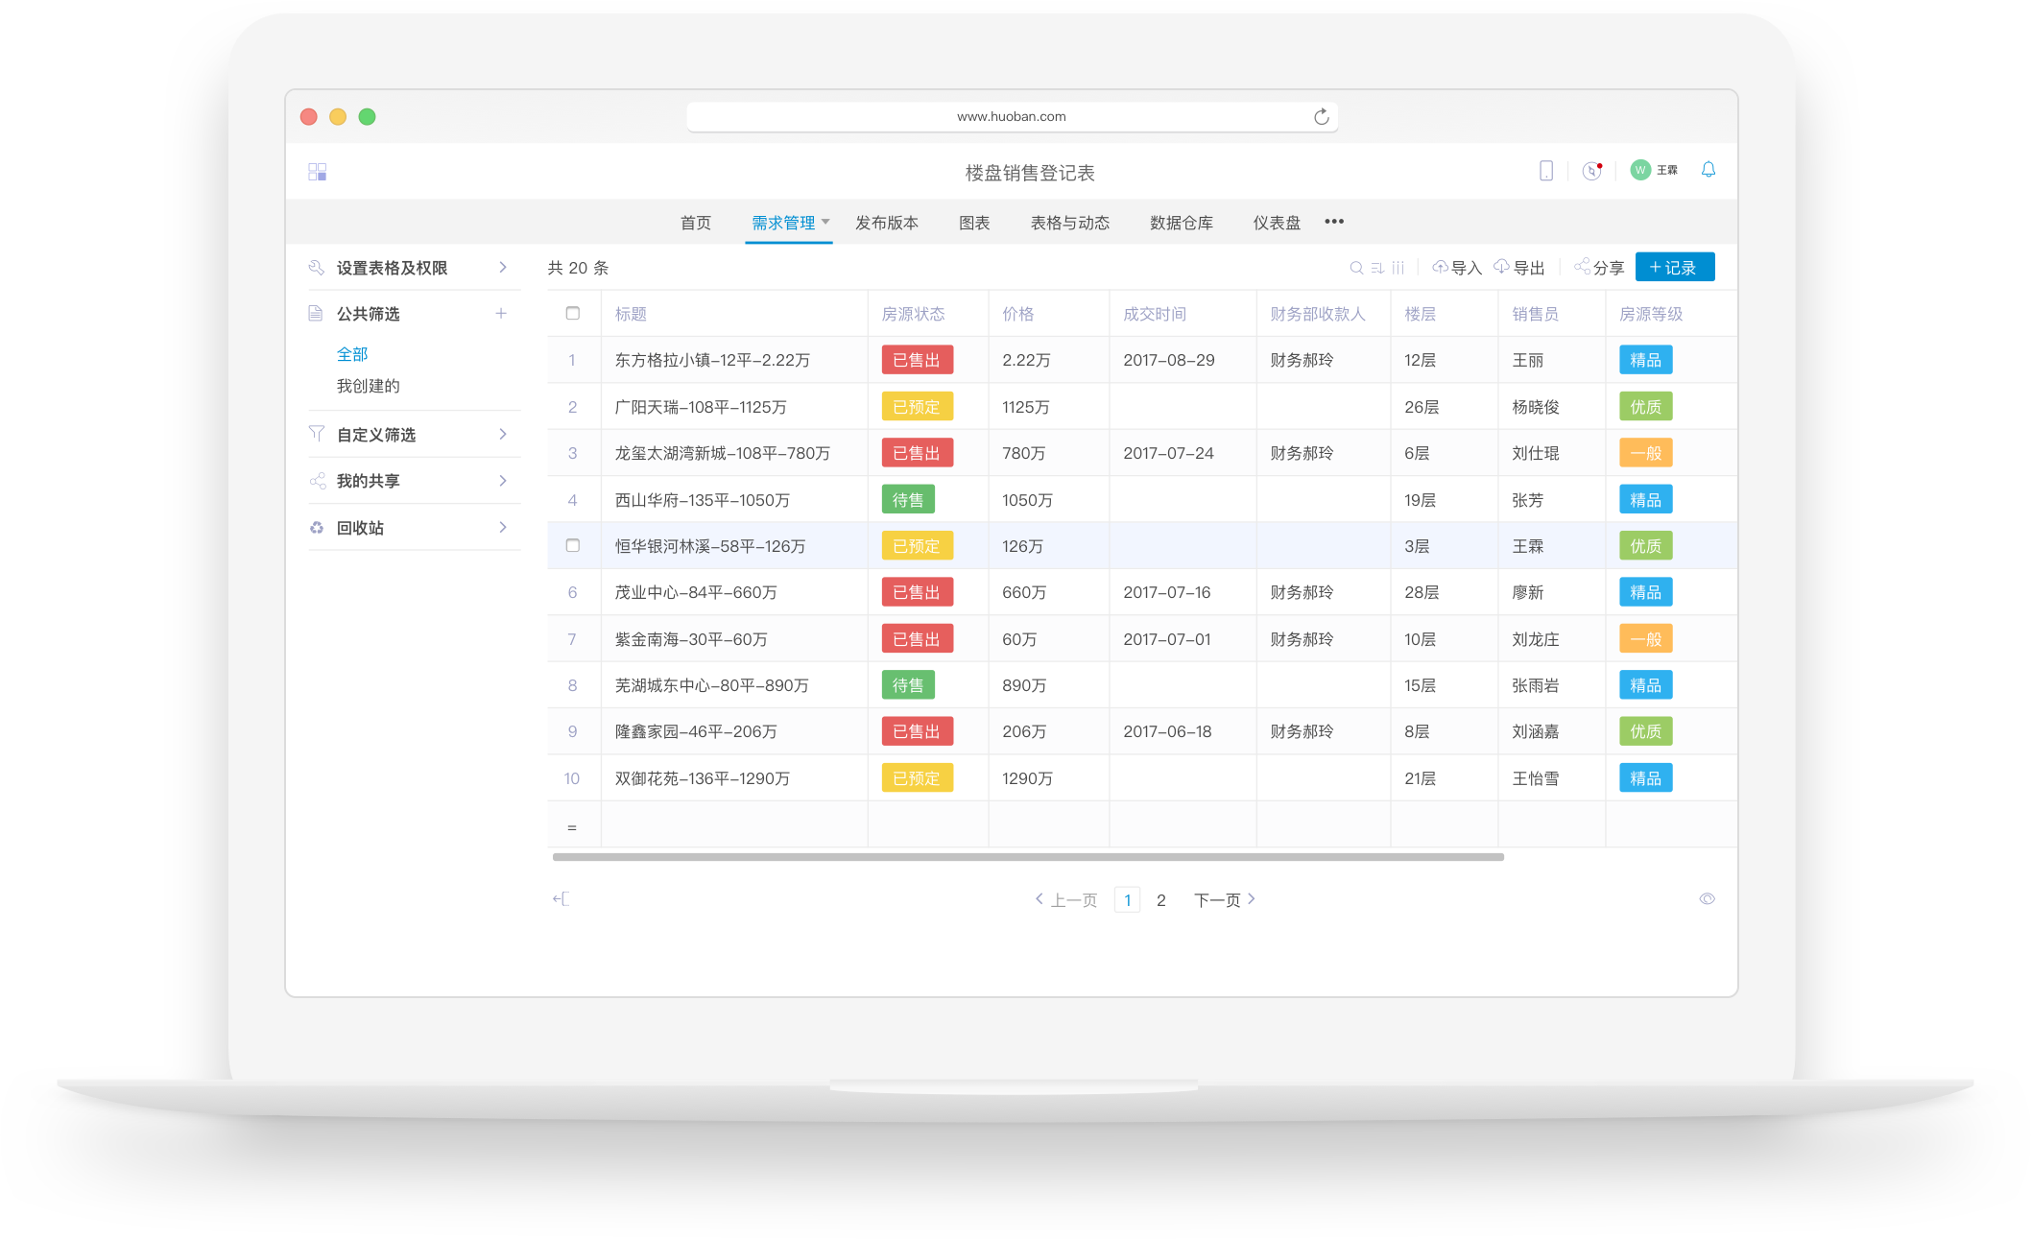
Task: Click the notification bell icon
Action: (x=1708, y=169)
